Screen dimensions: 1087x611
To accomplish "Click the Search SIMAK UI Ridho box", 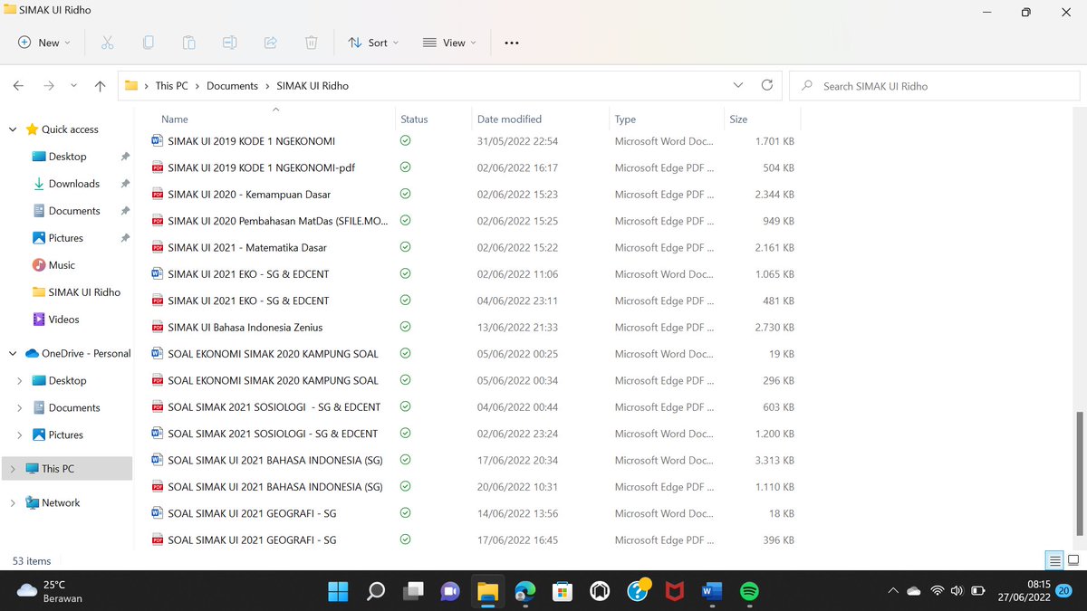I will pos(935,86).
